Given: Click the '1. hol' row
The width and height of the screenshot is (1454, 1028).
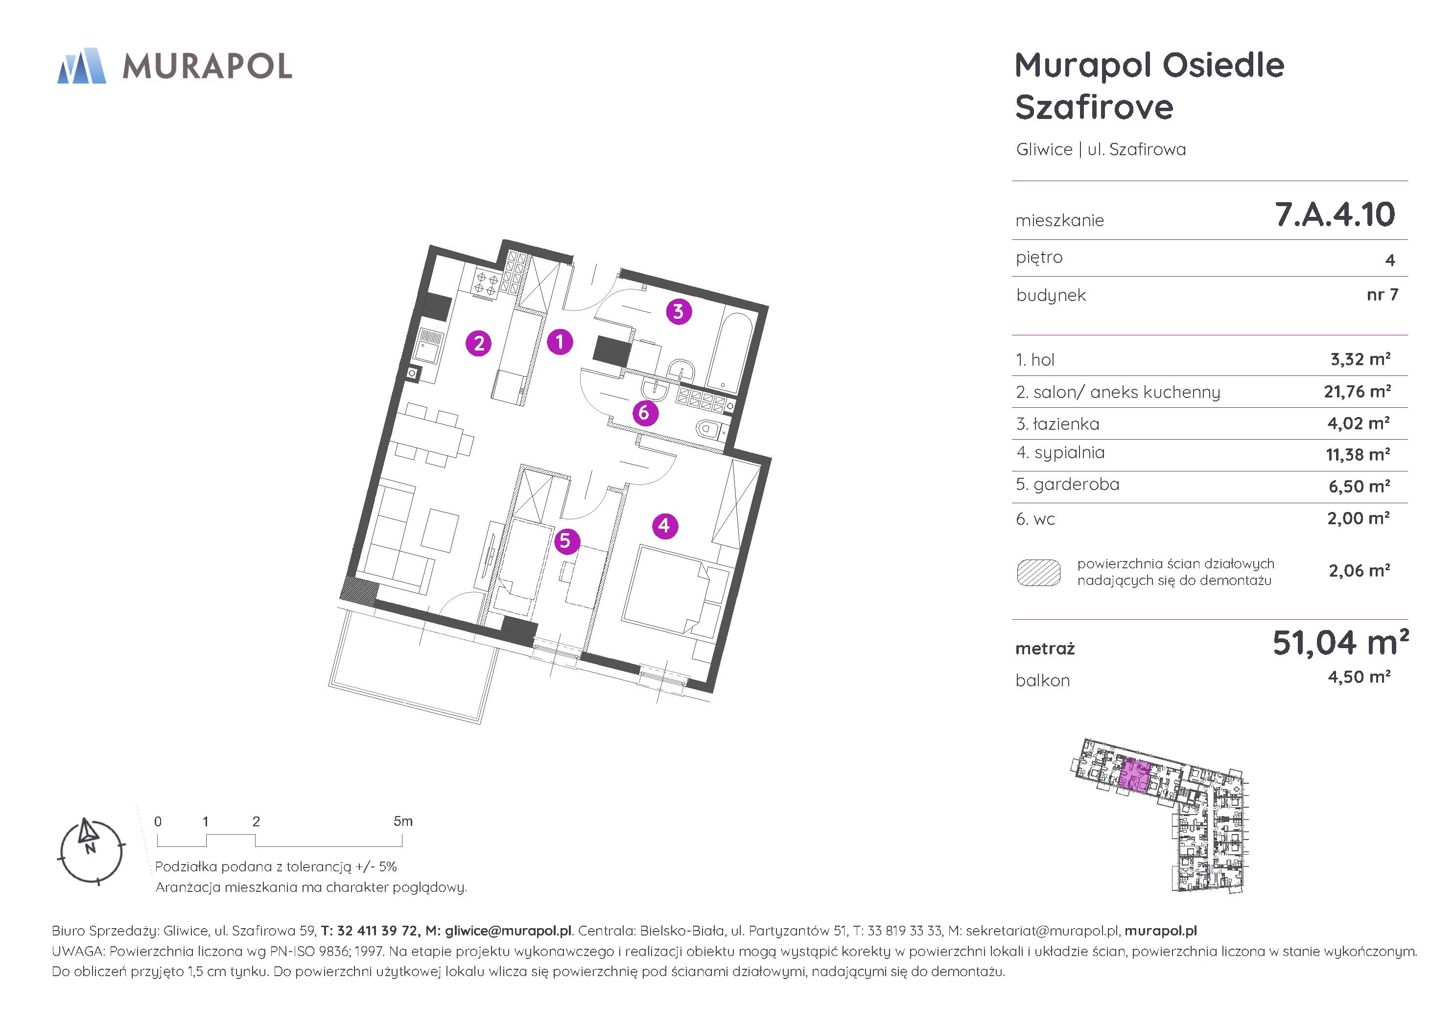Looking at the screenshot, I should pyautogui.click(x=1210, y=360).
